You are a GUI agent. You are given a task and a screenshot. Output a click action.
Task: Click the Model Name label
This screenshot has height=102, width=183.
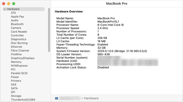pos(65,18)
